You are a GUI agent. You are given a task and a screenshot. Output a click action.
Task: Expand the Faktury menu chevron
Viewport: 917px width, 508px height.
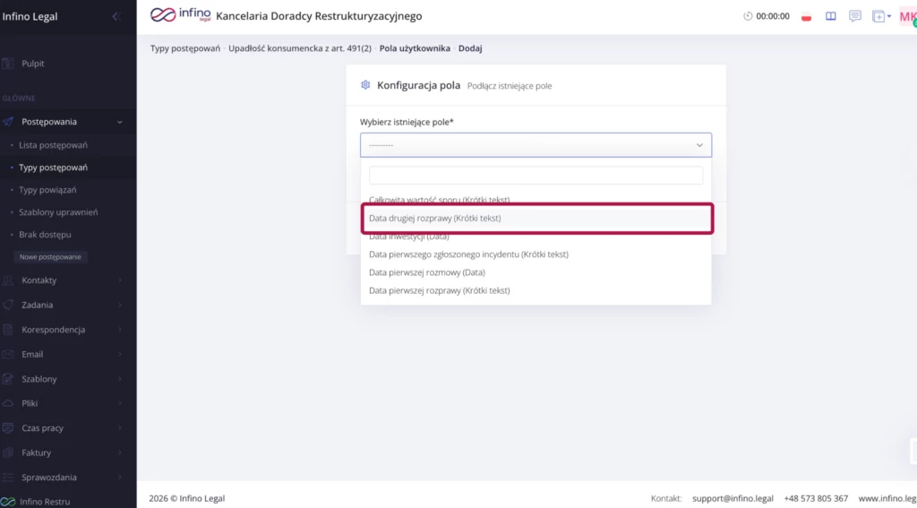coord(120,452)
